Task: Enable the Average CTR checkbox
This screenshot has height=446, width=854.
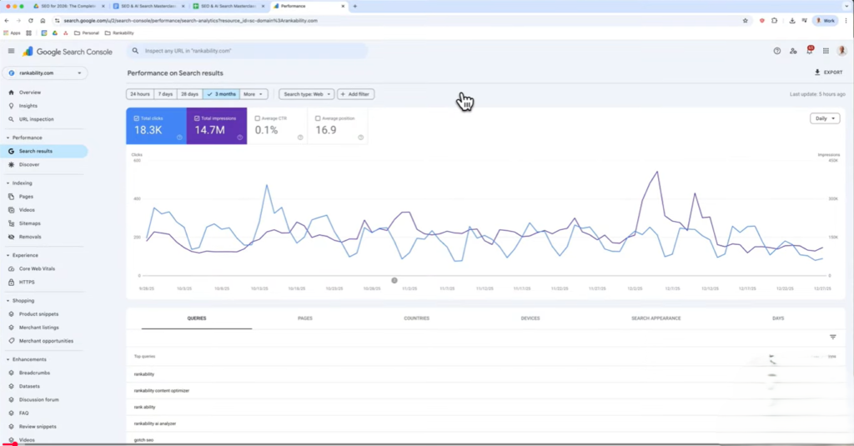Action: [258, 118]
